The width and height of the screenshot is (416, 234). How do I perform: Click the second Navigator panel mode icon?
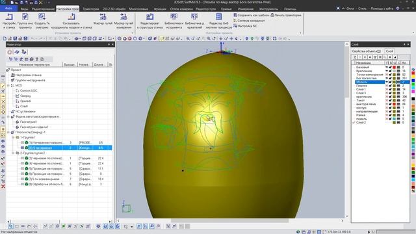17,52
